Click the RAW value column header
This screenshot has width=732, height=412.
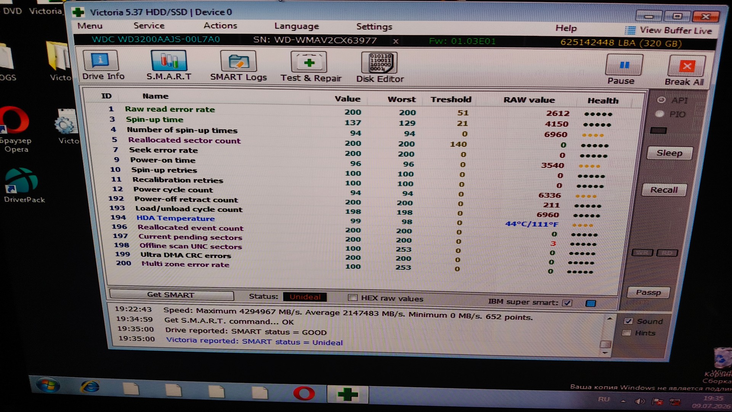(529, 100)
